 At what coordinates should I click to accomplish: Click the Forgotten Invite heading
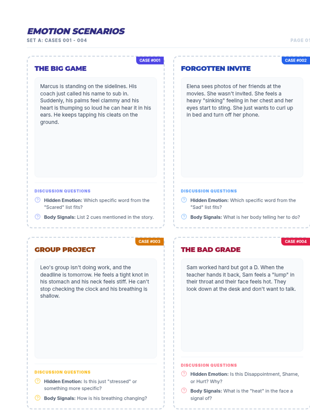tap(216, 69)
